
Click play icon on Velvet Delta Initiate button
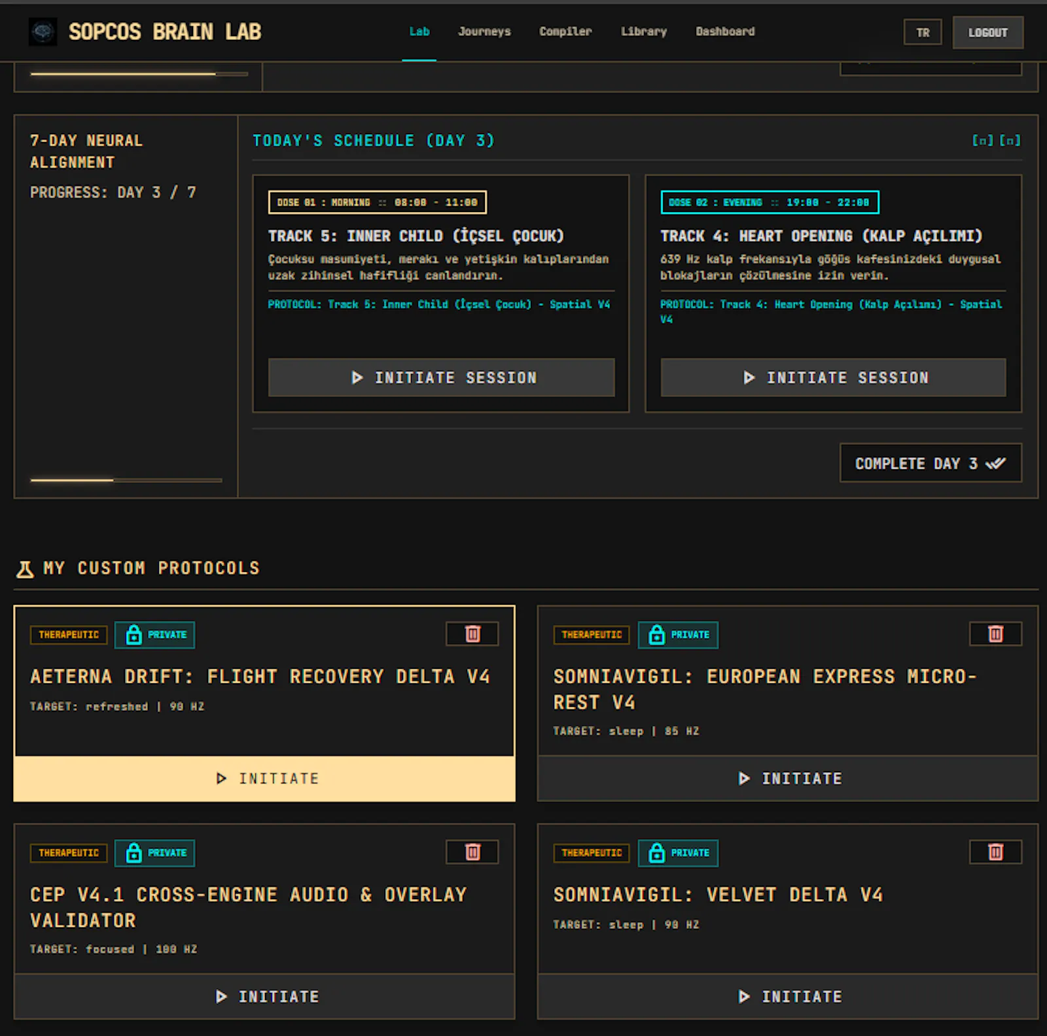(744, 996)
